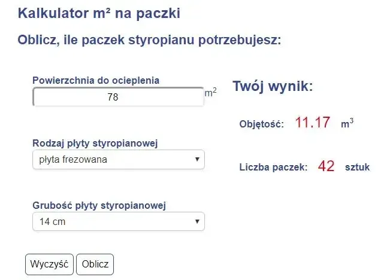Image resolution: width=387 pixels, height=280 pixels.
Task: Click the m² unit beside the input
Action: [210, 93]
